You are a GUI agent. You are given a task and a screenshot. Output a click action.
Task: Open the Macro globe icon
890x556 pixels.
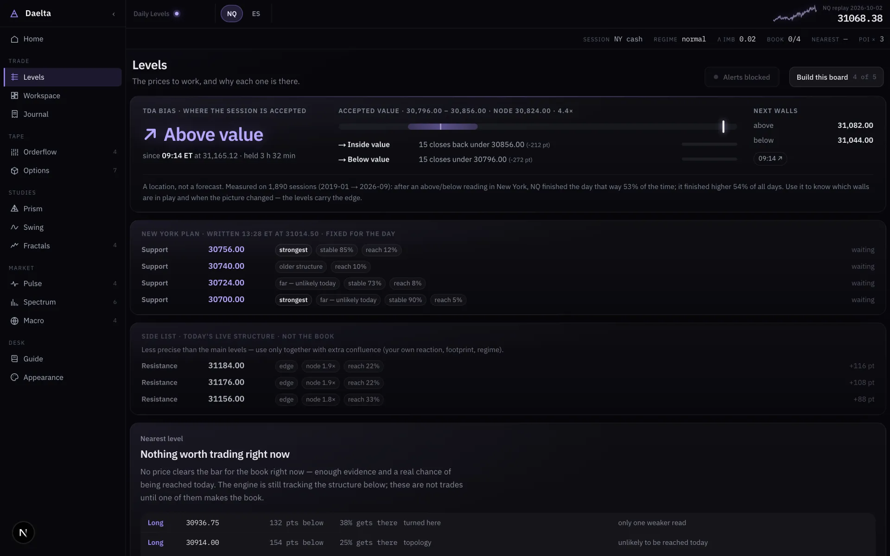coord(14,321)
